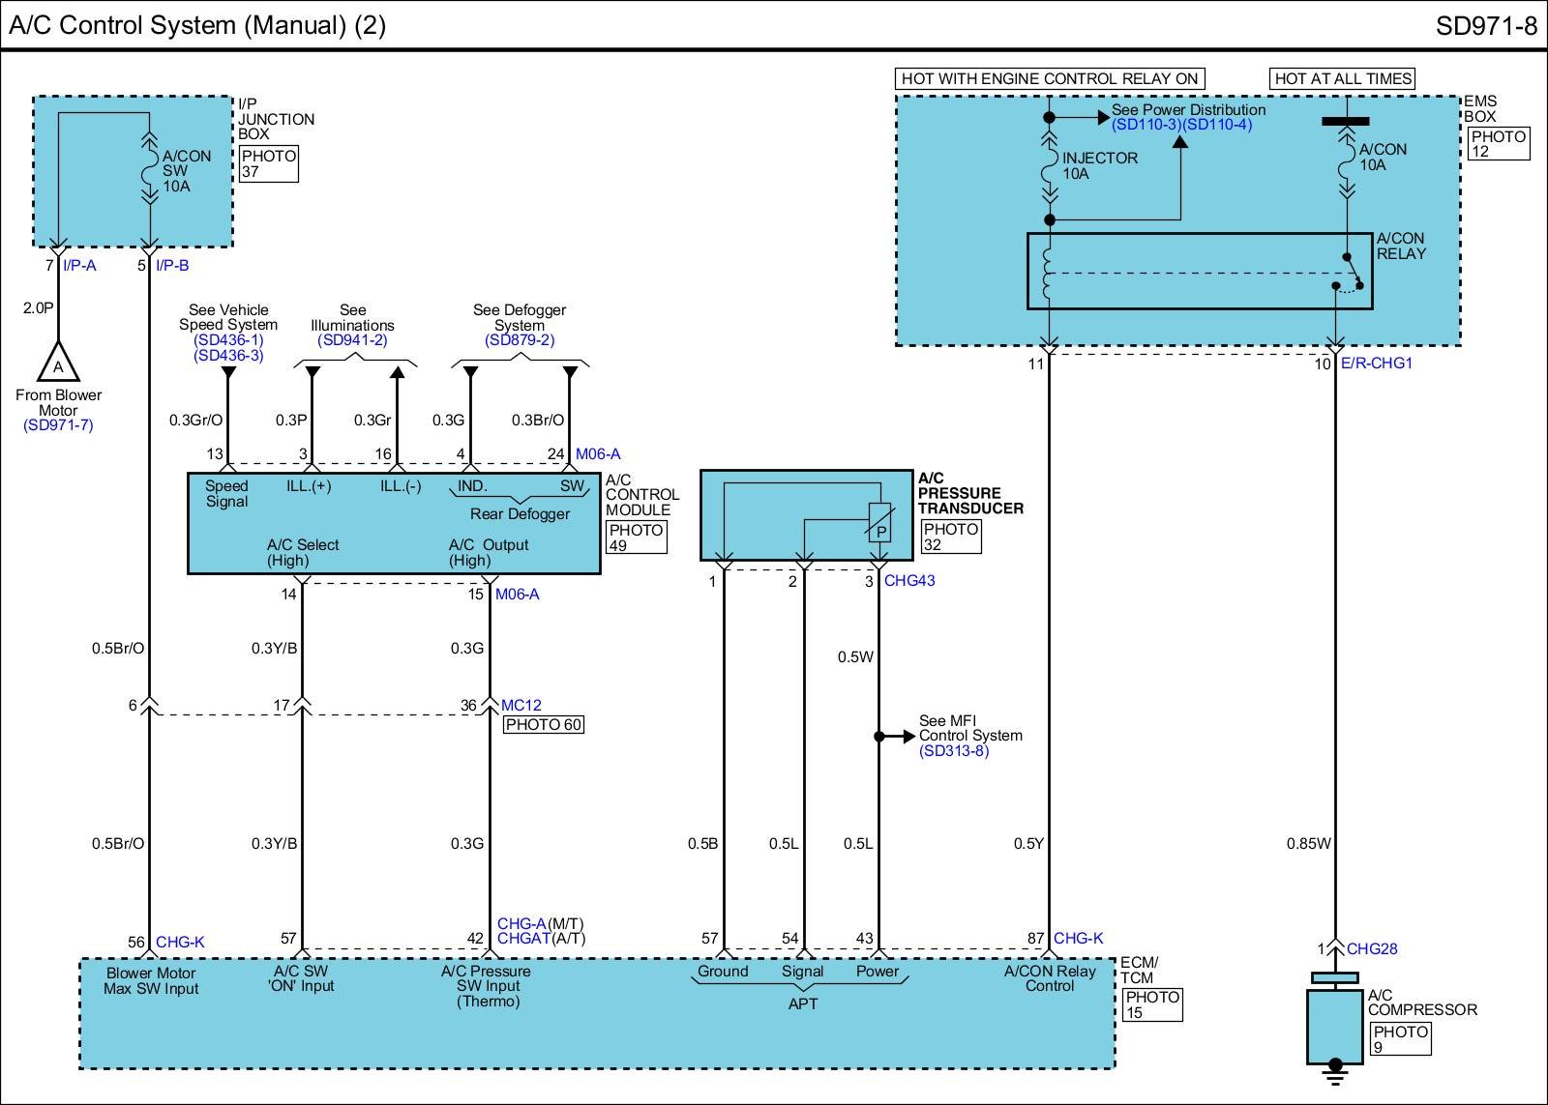Viewport: 1548px width, 1105px height.
Task: Open PHOTO 60 beside the MC12 connector
Action: tap(544, 724)
